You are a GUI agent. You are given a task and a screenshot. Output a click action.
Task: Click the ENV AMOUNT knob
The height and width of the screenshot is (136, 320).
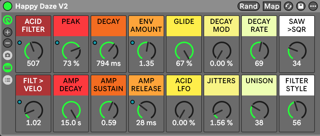(146, 51)
